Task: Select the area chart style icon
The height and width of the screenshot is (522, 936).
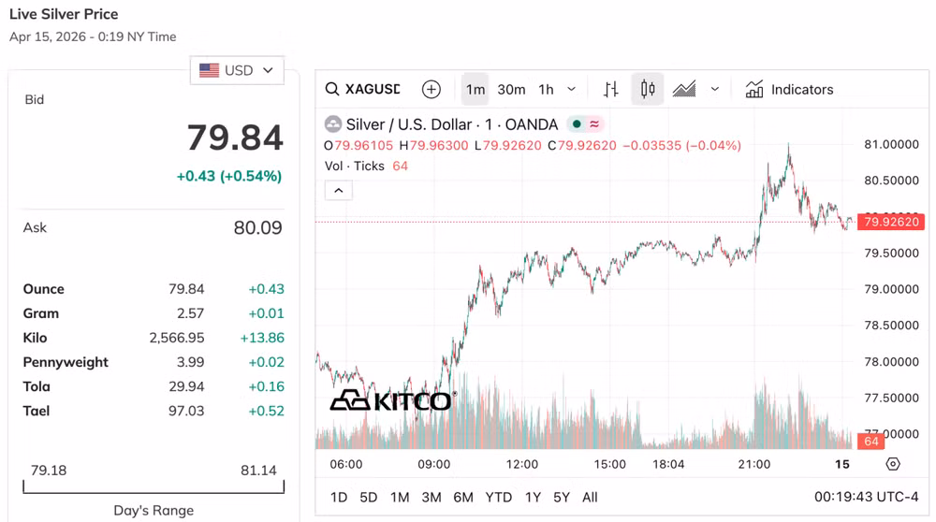Action: (684, 90)
